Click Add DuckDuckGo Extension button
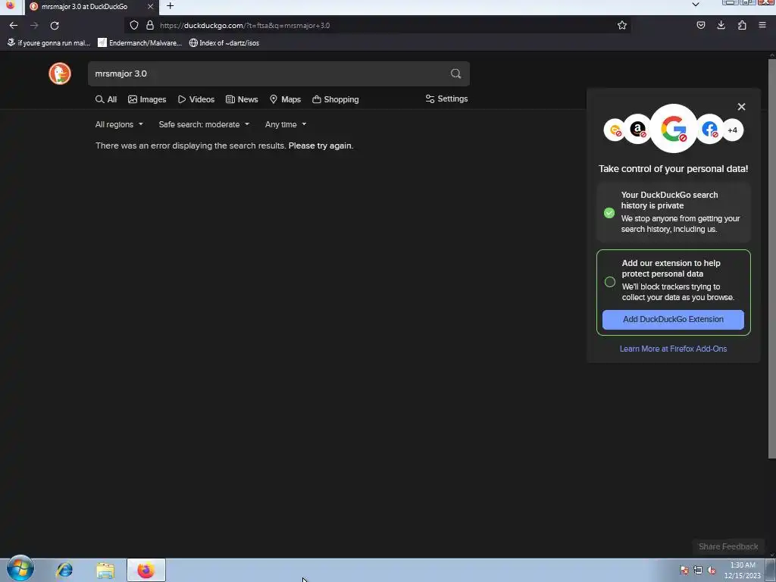 pyautogui.click(x=673, y=320)
